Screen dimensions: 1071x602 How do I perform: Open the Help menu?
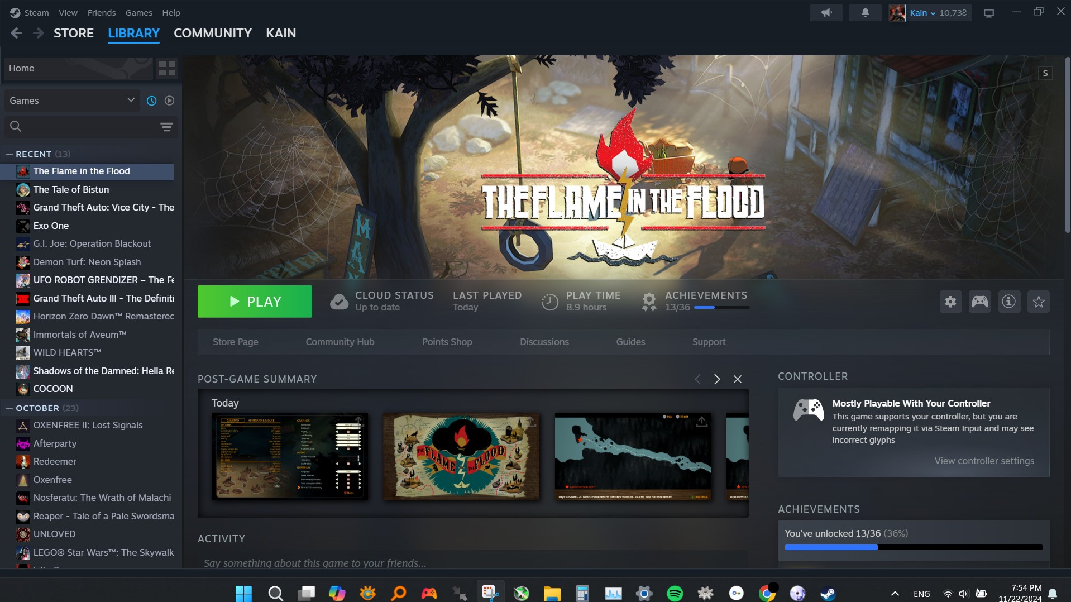(171, 13)
